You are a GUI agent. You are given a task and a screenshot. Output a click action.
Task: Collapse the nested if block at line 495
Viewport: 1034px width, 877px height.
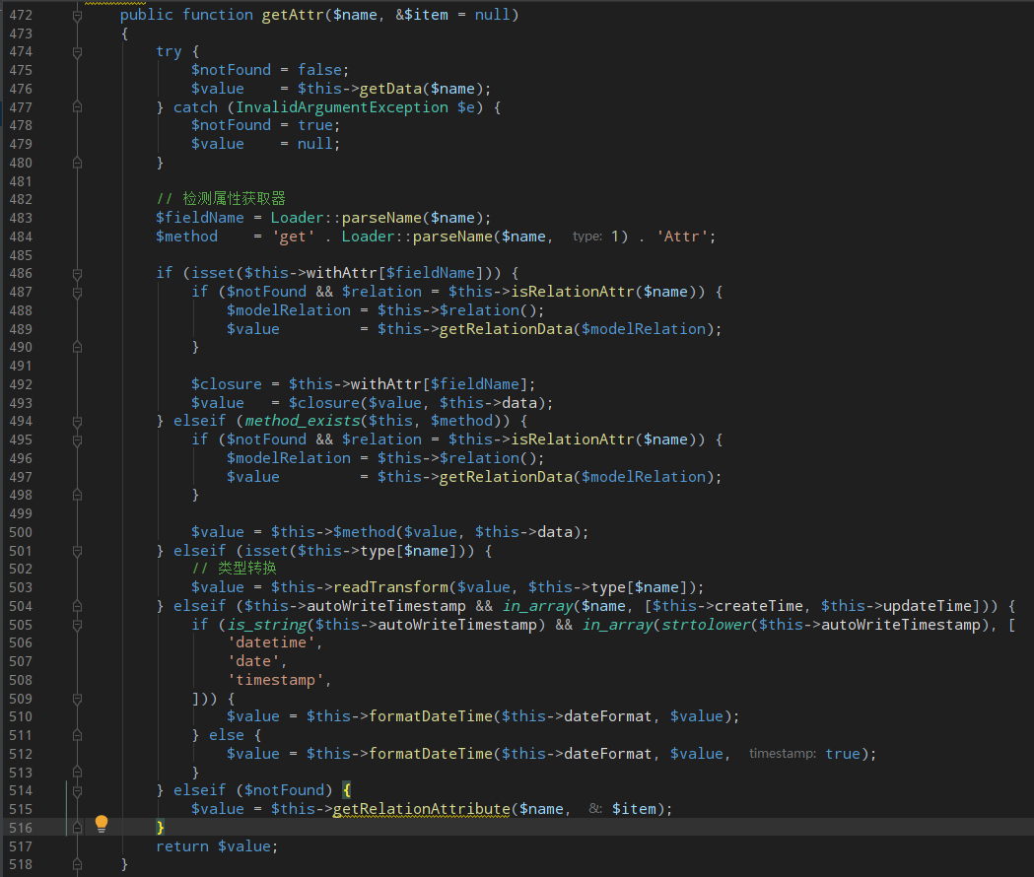77,439
